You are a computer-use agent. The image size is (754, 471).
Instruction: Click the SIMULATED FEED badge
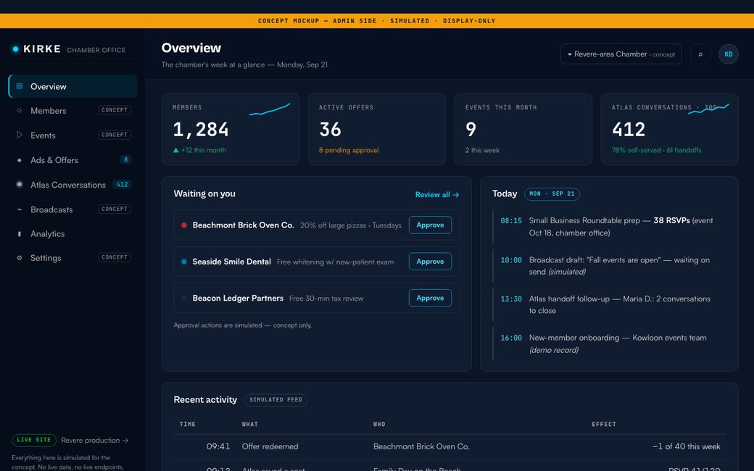(x=275, y=400)
